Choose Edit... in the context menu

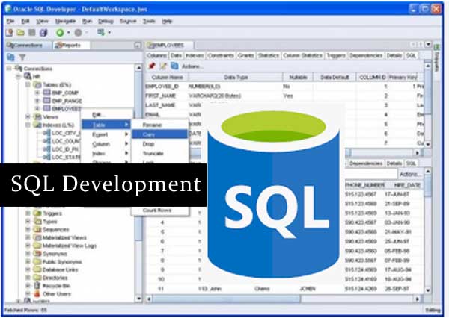point(106,115)
